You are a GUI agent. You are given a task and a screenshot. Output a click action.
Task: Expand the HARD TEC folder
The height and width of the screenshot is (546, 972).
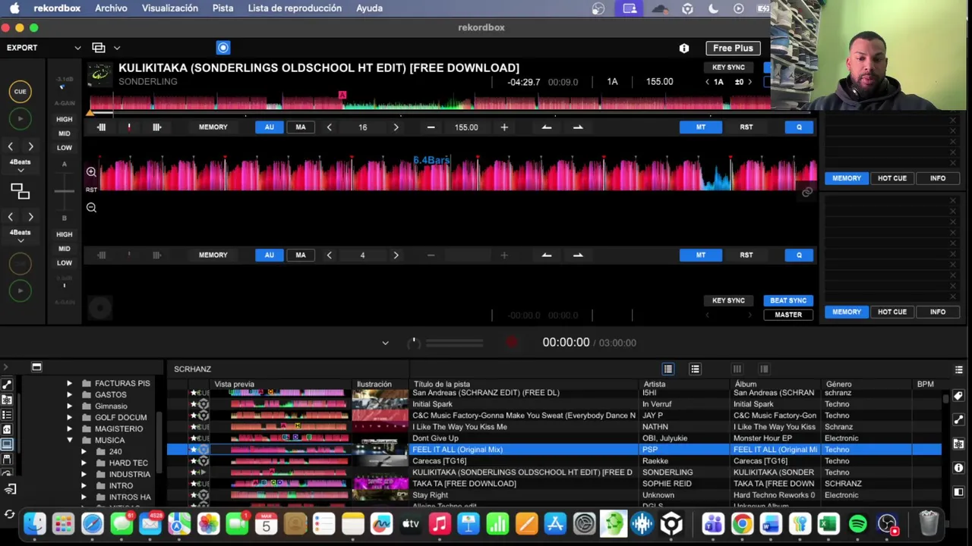click(x=84, y=463)
